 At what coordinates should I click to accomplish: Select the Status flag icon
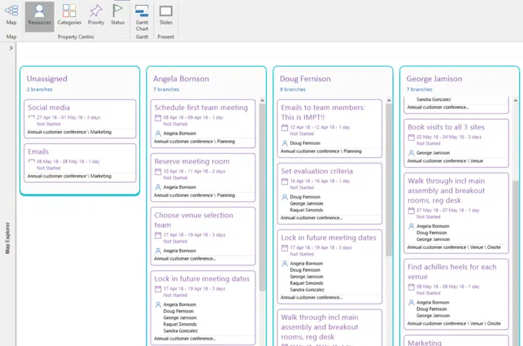click(x=117, y=15)
